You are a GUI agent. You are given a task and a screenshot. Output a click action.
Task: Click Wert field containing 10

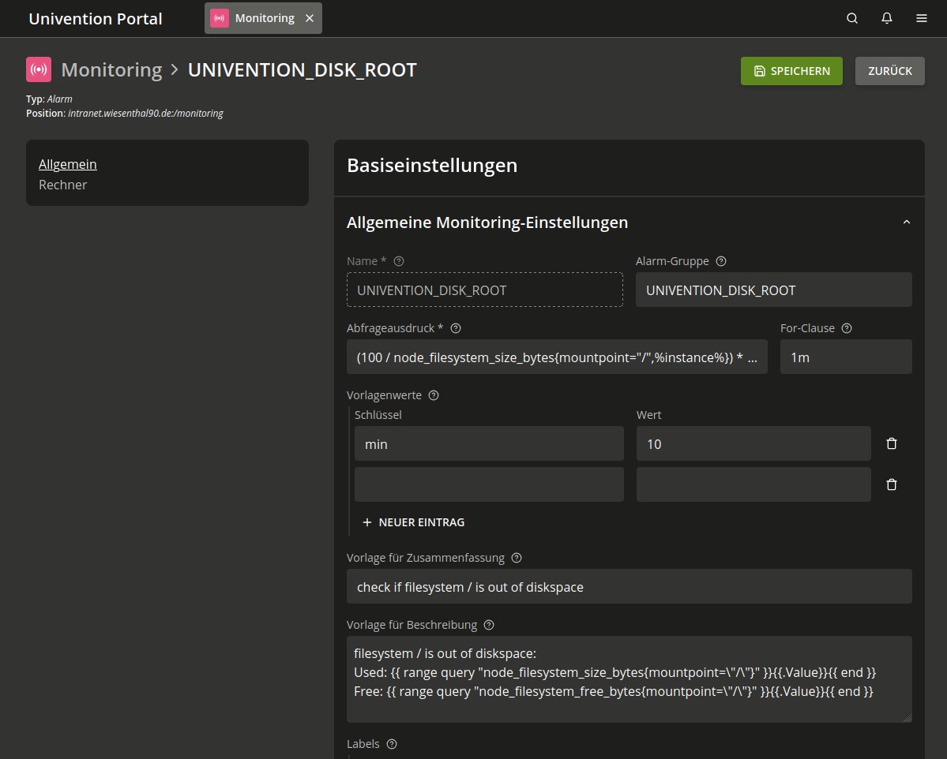tap(753, 444)
